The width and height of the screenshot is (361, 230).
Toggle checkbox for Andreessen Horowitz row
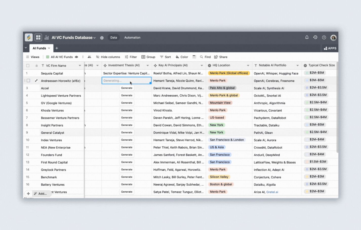28,80
